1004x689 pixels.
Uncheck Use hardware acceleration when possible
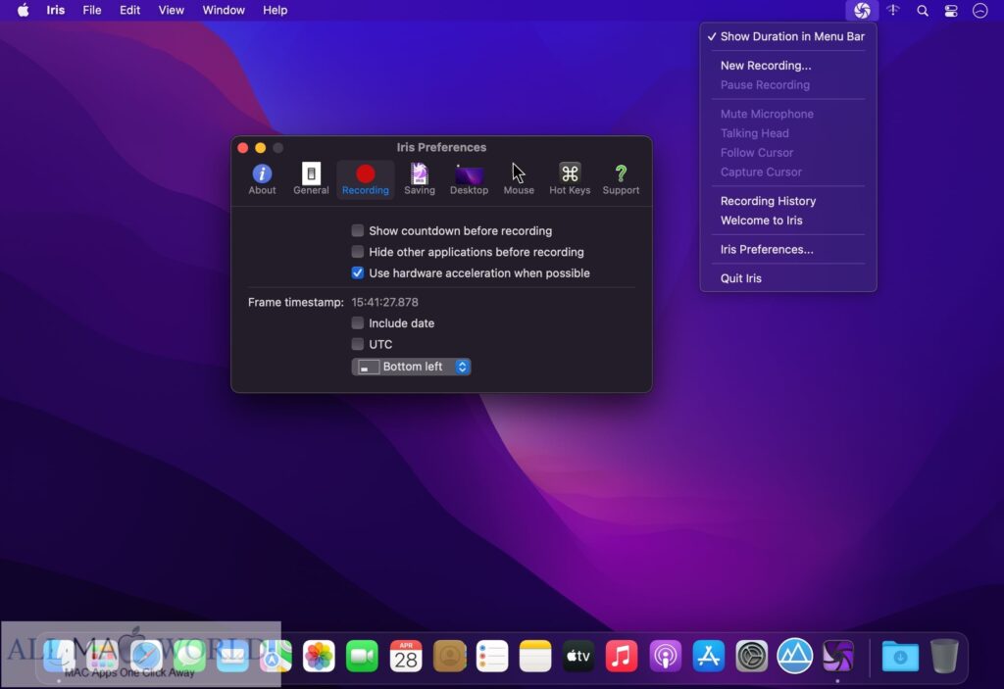(x=357, y=272)
